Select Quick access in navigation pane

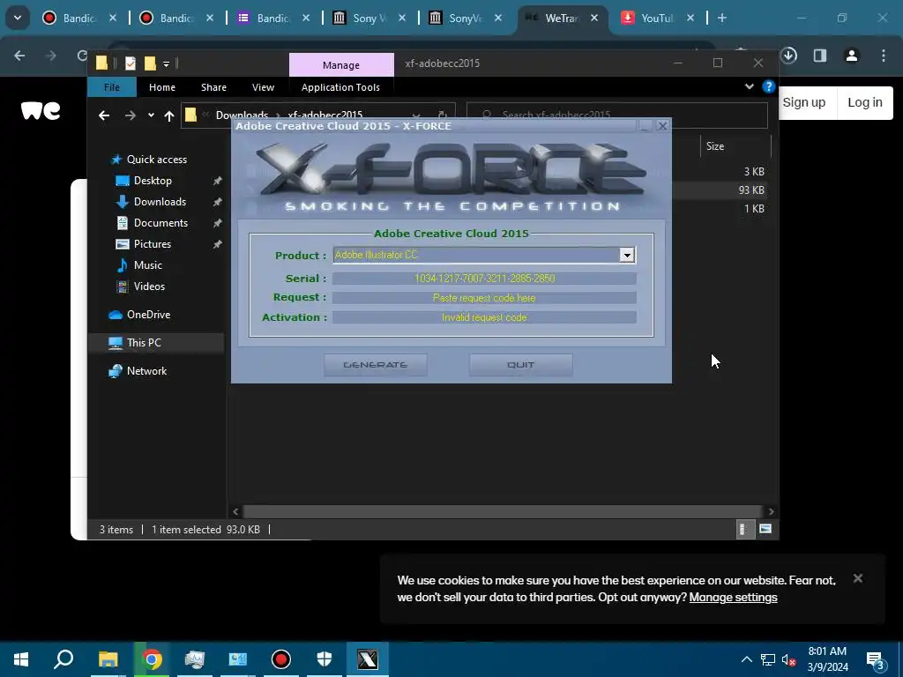coord(157,160)
